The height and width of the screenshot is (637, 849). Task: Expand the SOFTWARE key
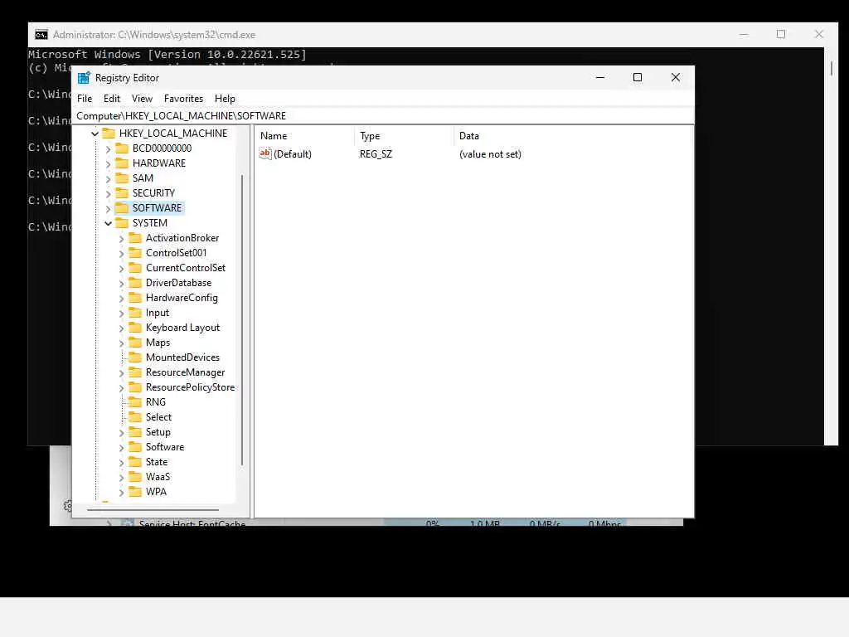[108, 208]
